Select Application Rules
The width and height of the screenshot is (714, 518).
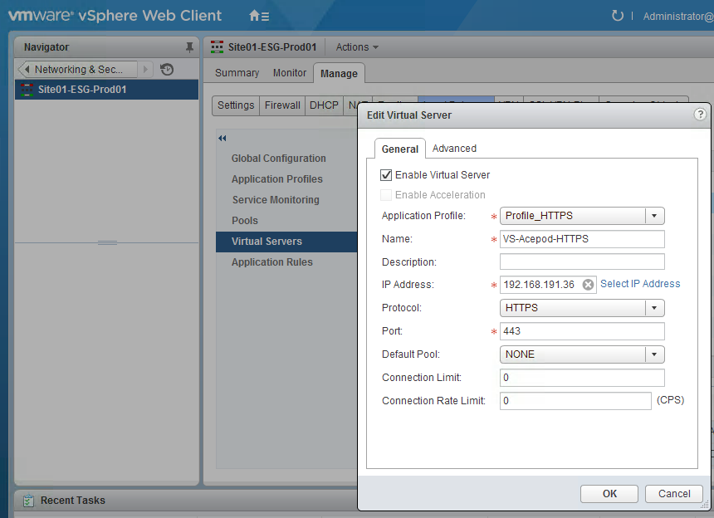[x=271, y=262]
